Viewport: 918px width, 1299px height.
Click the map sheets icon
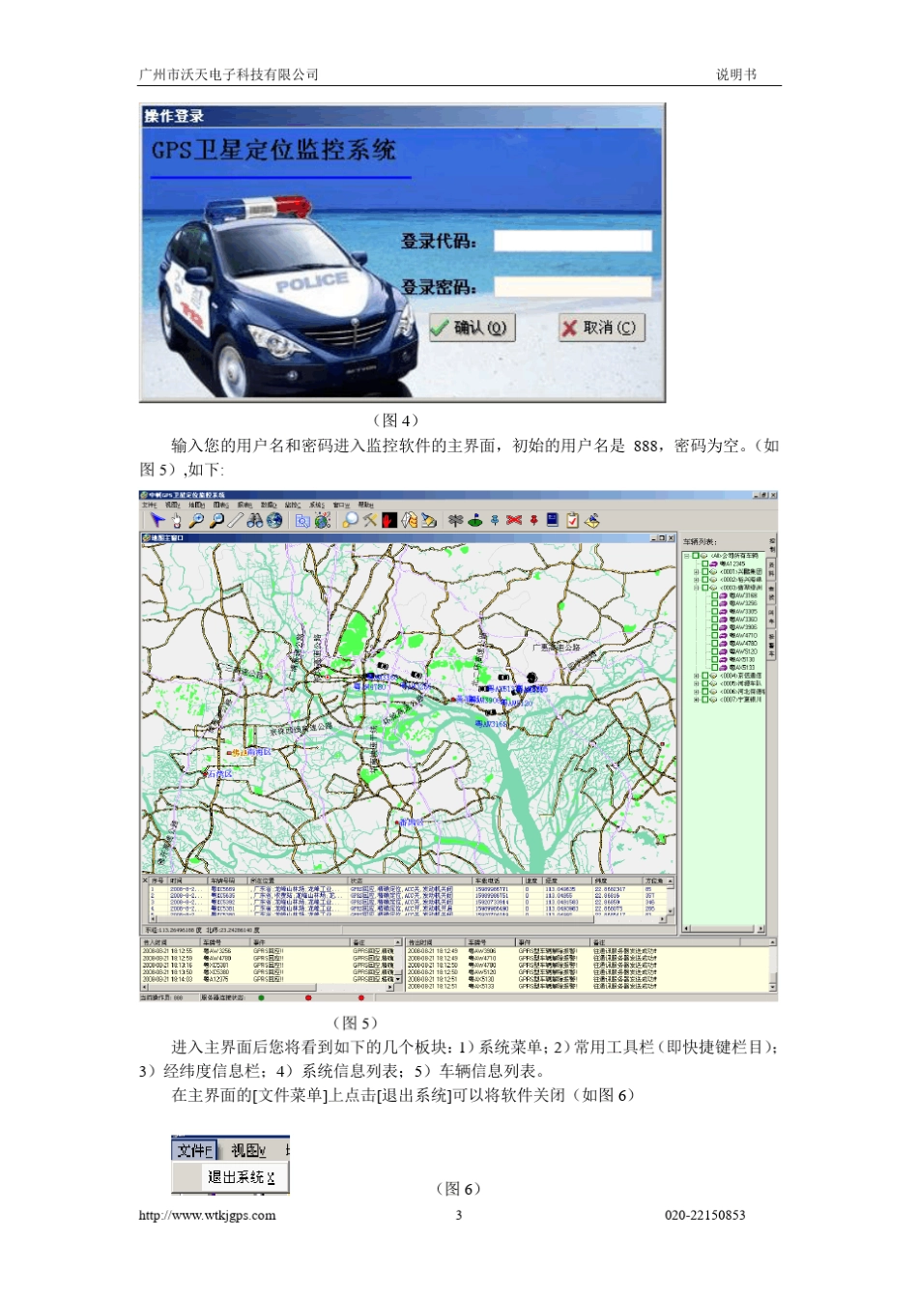point(410,520)
